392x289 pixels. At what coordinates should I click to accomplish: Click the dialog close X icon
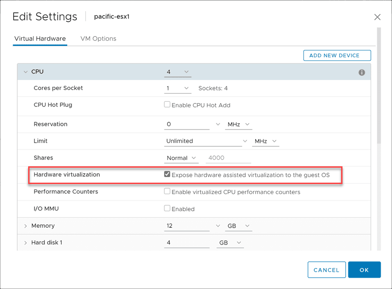click(377, 17)
